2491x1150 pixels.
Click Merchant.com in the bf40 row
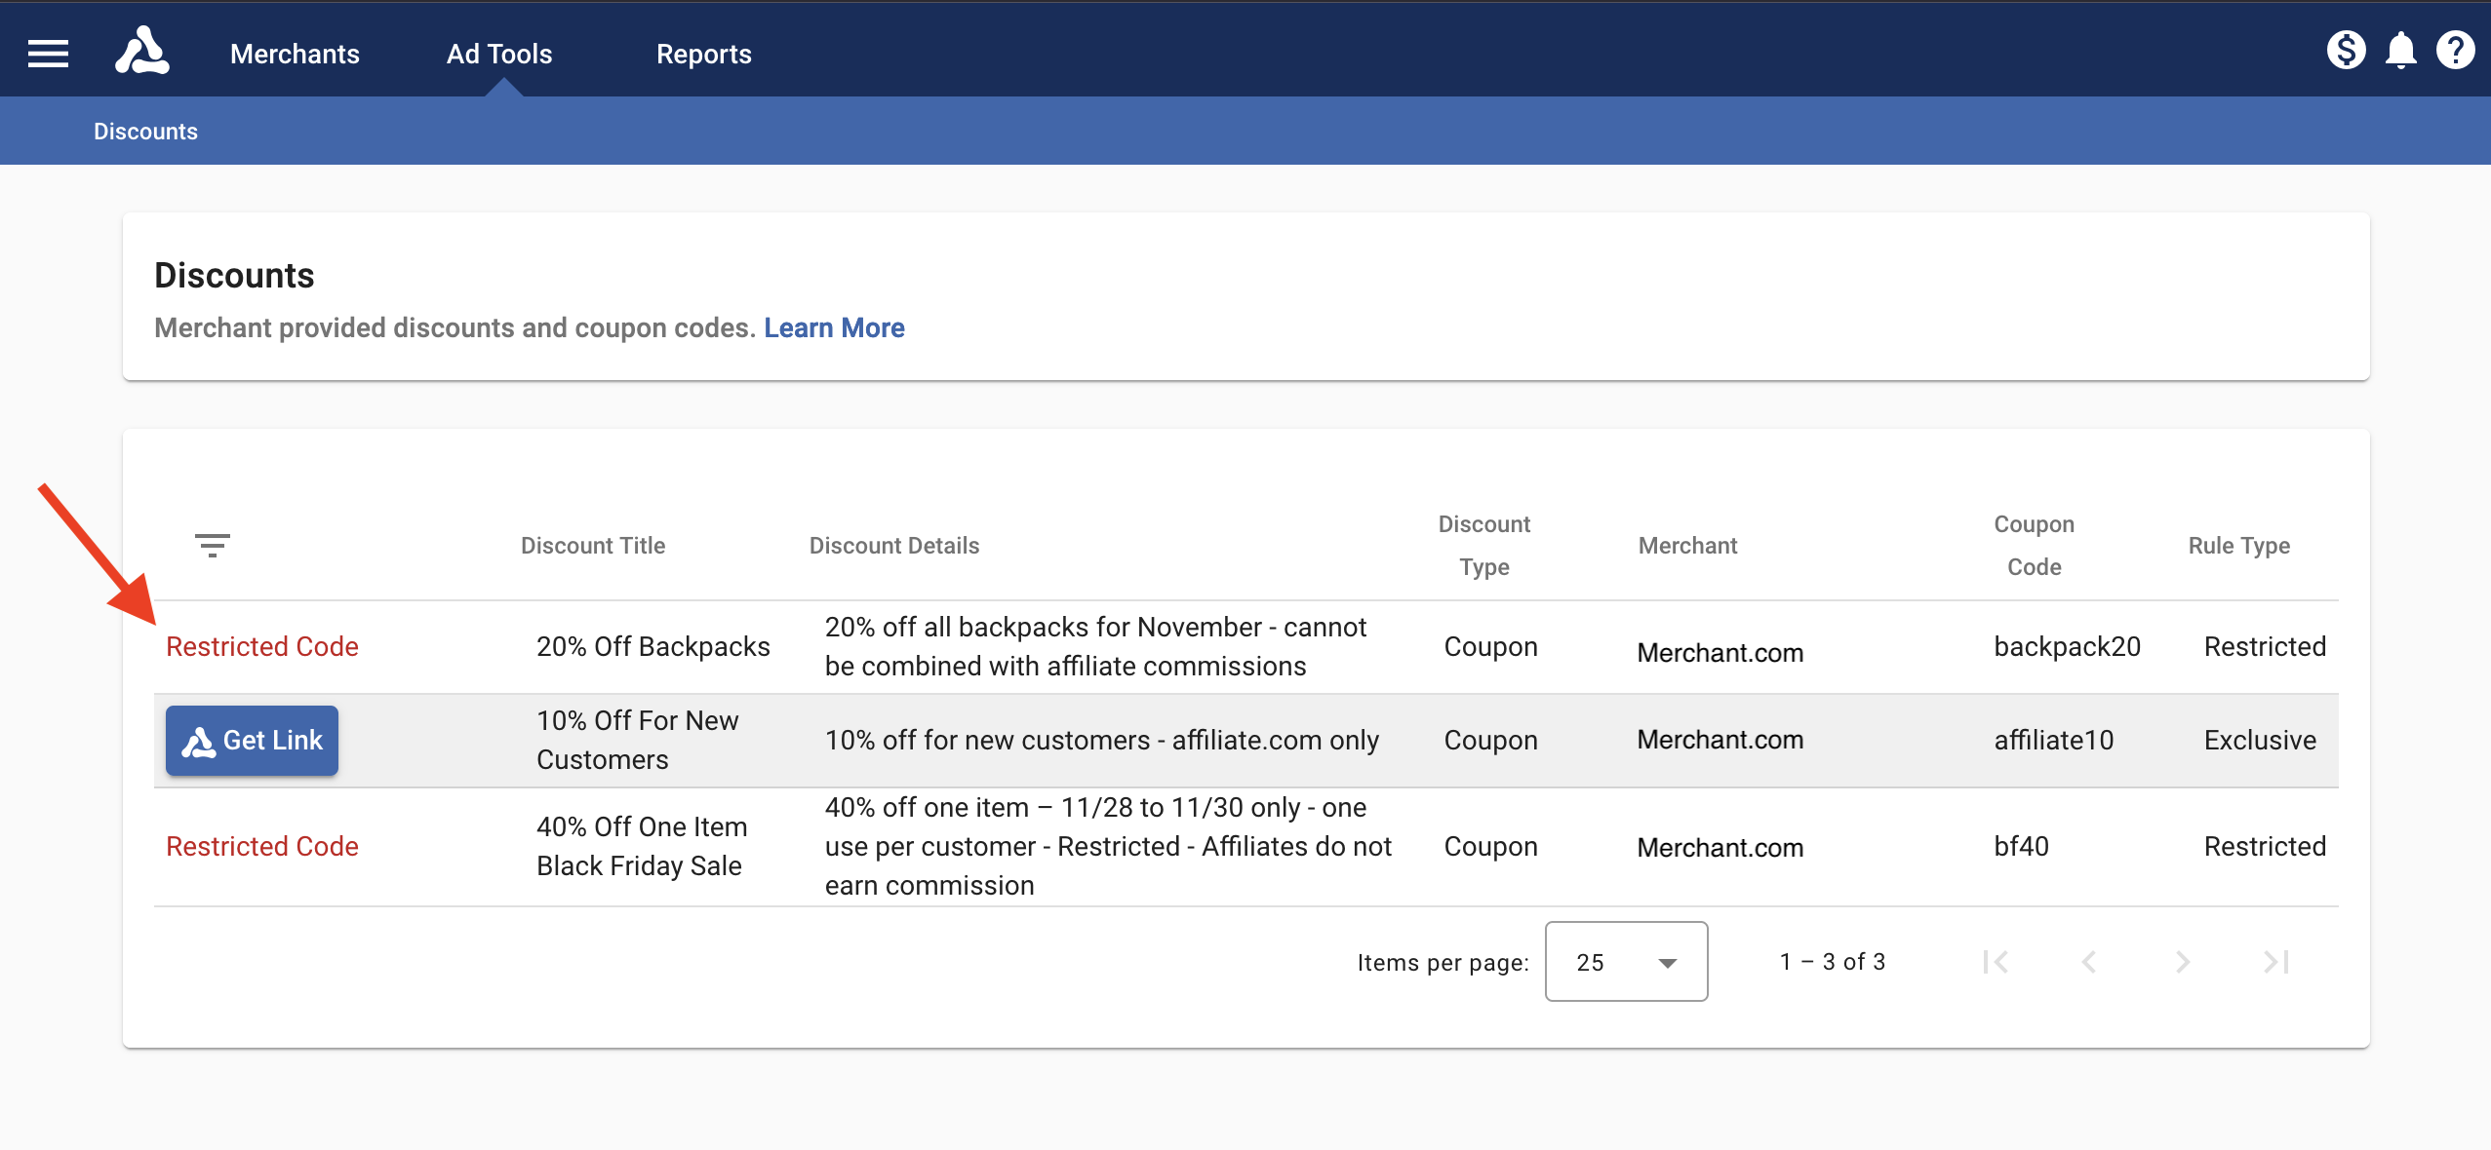pyautogui.click(x=1720, y=847)
